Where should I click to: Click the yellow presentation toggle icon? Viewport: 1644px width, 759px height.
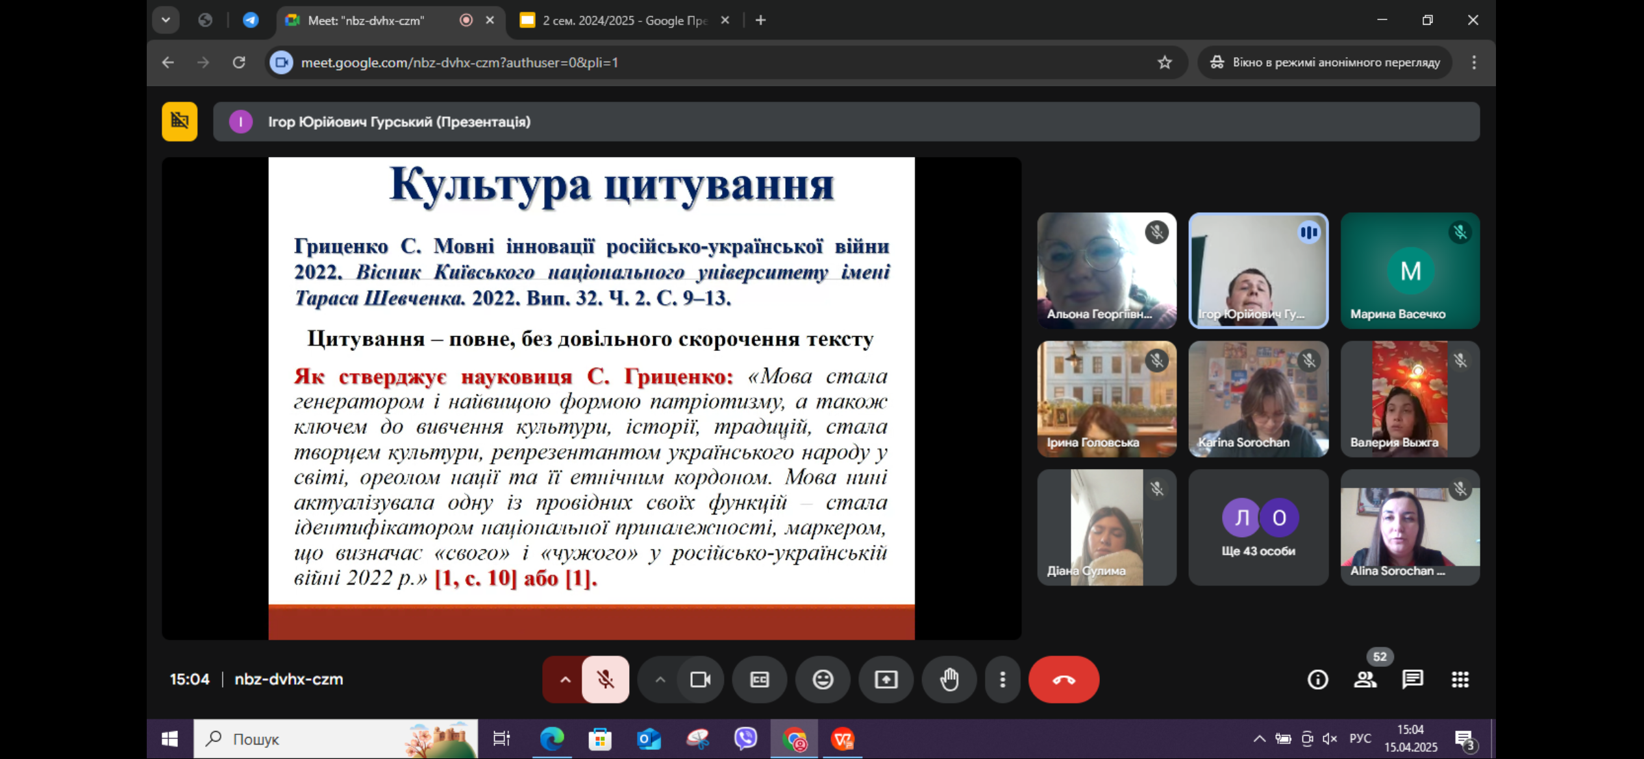point(179,121)
